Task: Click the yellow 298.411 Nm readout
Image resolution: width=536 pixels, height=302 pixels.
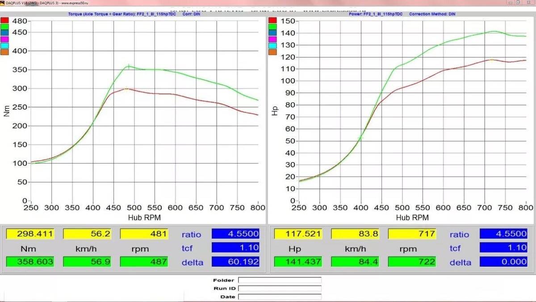Action: (x=30, y=234)
